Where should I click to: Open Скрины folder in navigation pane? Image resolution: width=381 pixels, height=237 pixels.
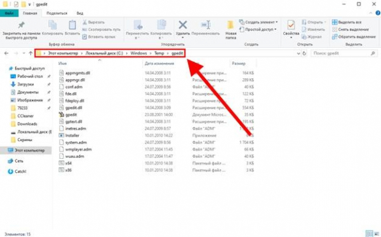click(25, 140)
